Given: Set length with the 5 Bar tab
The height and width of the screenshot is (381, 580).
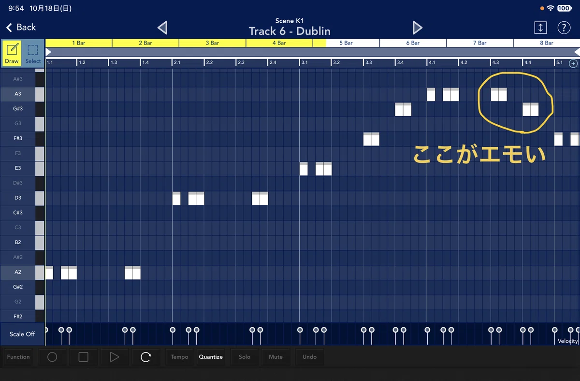Looking at the screenshot, I should [346, 43].
